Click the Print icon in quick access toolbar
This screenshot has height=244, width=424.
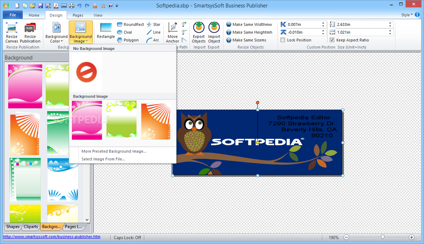point(72,5)
